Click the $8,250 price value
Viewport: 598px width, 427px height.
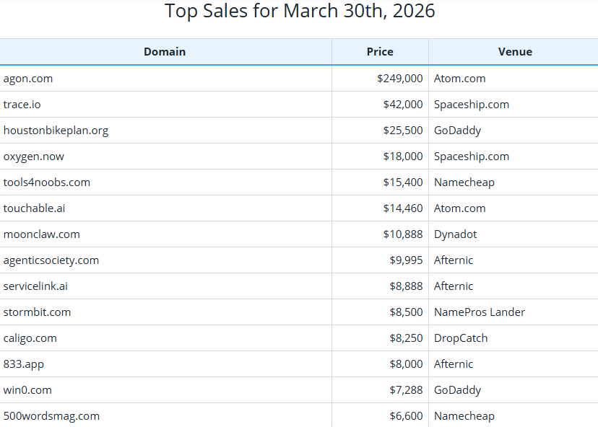[406, 338]
